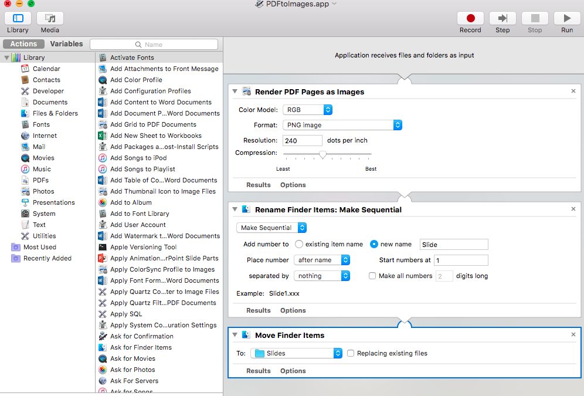This screenshot has width=584, height=396.
Task: Click the Resolution field showing 240
Action: [x=303, y=140]
